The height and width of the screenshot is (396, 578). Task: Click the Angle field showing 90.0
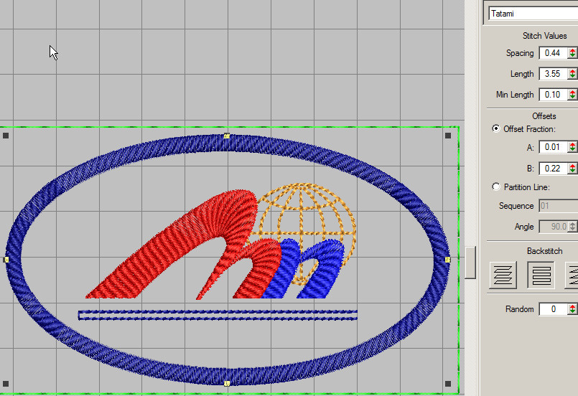pos(554,227)
